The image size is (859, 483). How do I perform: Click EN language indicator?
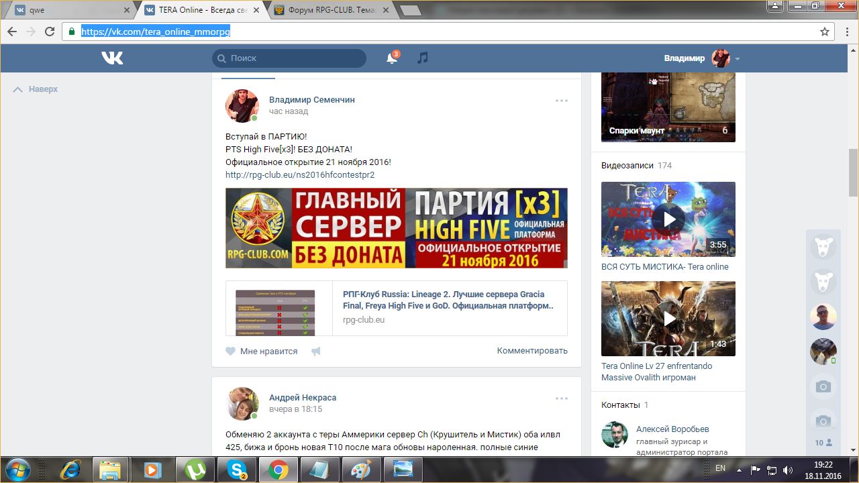(720, 468)
